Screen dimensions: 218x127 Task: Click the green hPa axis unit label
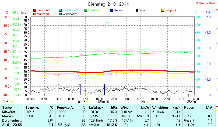point(16,13)
